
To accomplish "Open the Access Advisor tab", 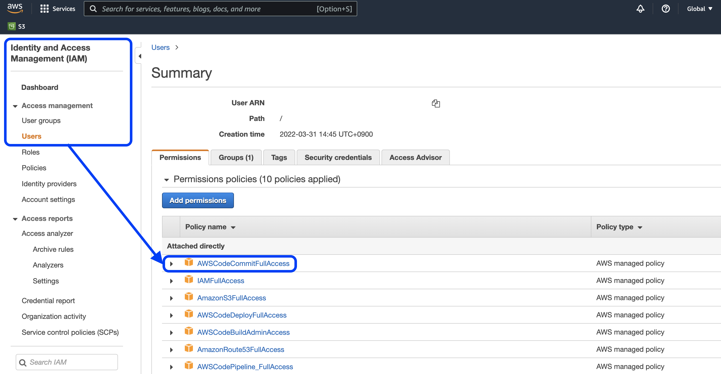I will (415, 157).
